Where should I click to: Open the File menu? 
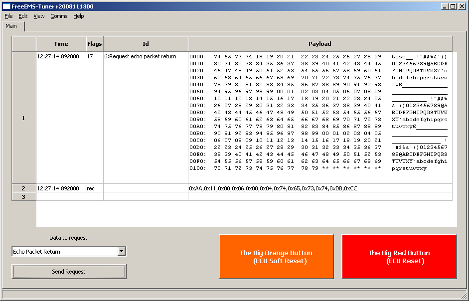8,16
